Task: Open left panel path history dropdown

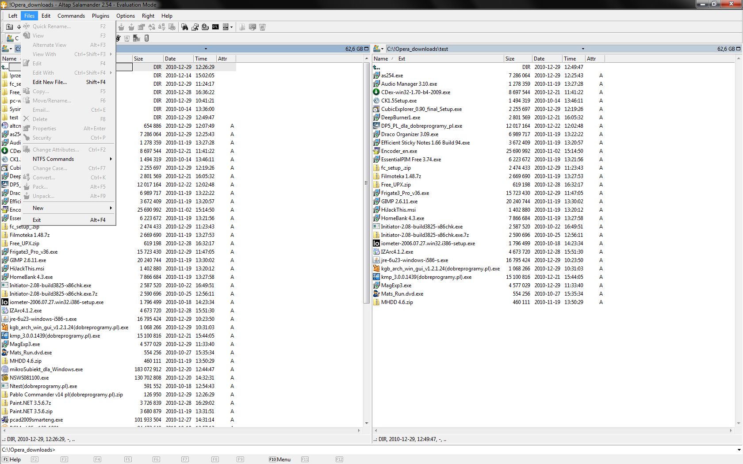Action: (206, 49)
